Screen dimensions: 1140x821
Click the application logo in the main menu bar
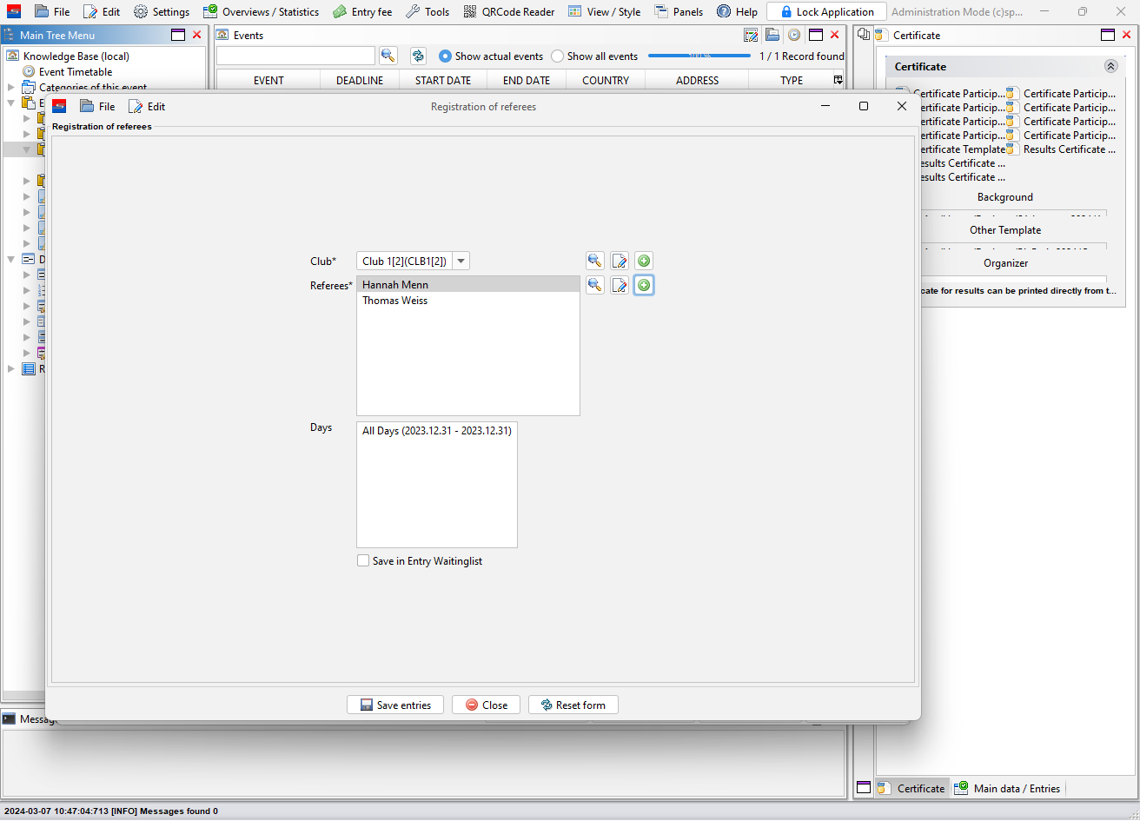[x=14, y=11]
